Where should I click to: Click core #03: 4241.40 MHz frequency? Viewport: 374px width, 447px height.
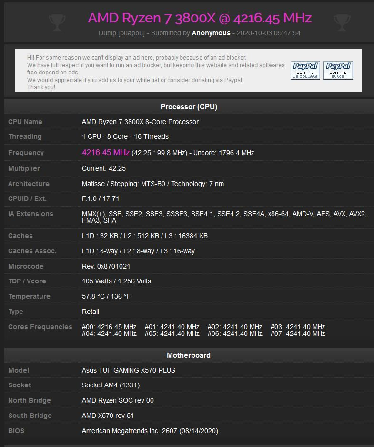[298, 327]
